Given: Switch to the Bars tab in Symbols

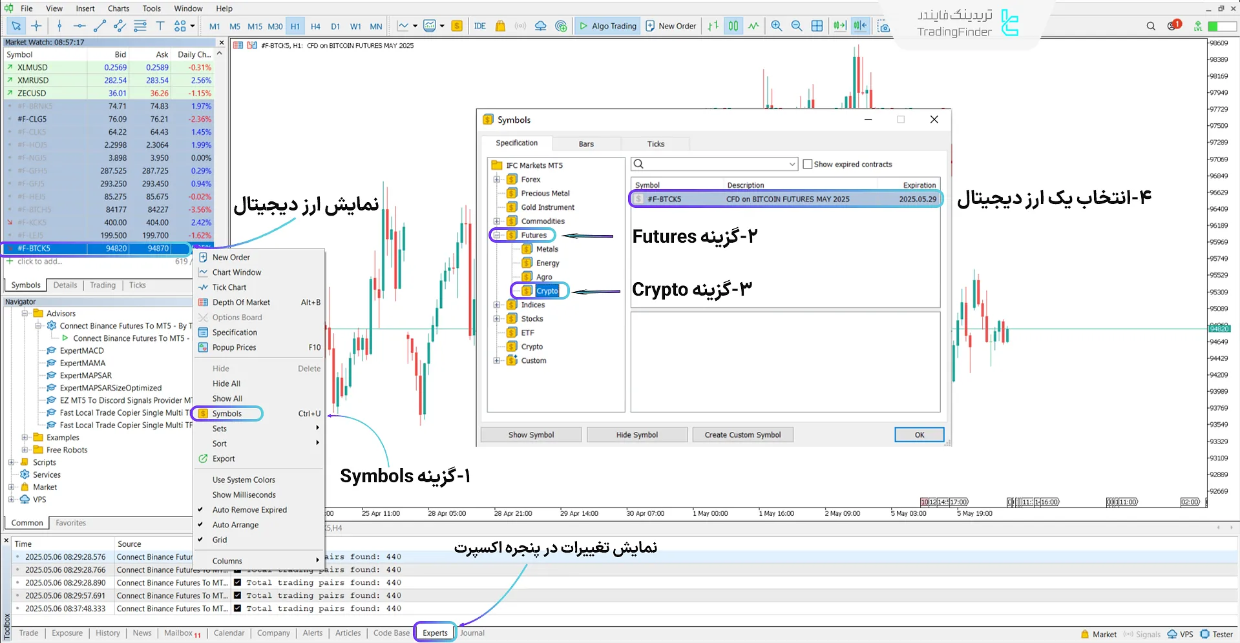Looking at the screenshot, I should pos(585,143).
